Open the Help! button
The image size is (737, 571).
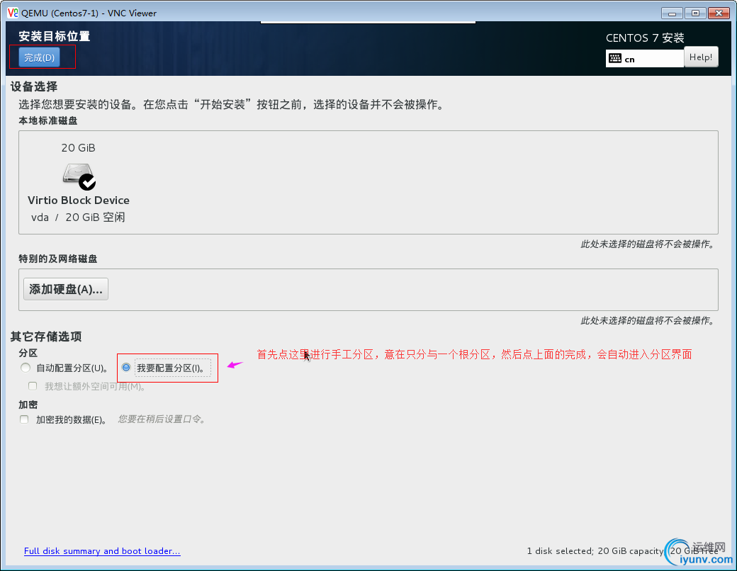701,57
